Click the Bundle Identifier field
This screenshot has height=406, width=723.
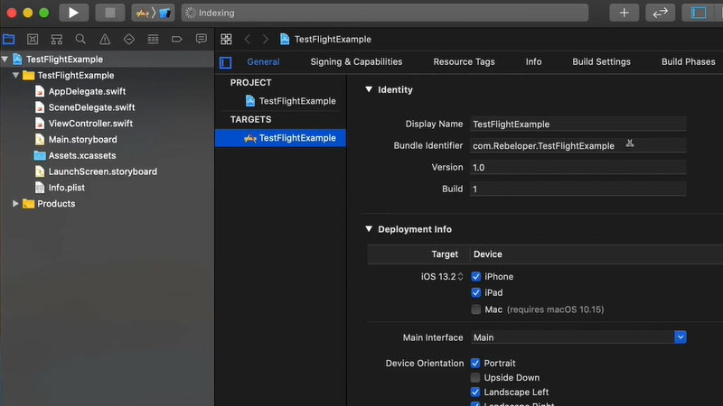pyautogui.click(x=577, y=145)
